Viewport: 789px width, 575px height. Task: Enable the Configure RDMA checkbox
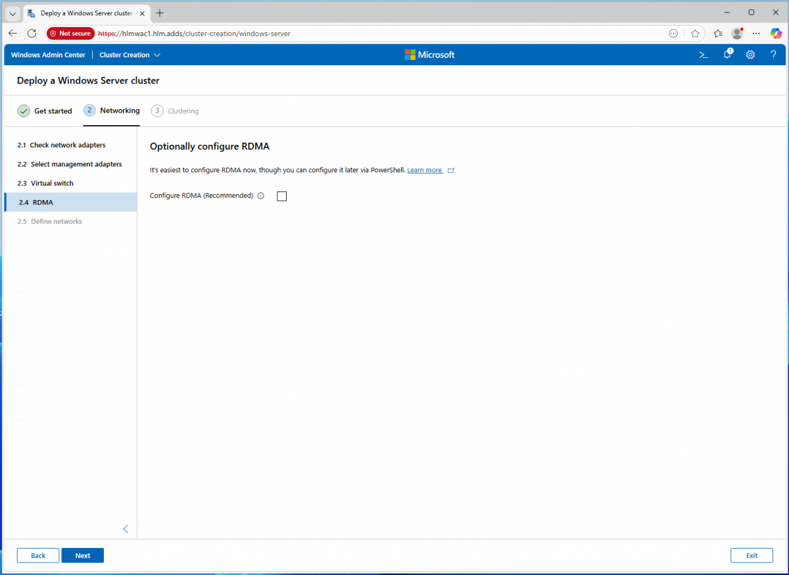(282, 196)
